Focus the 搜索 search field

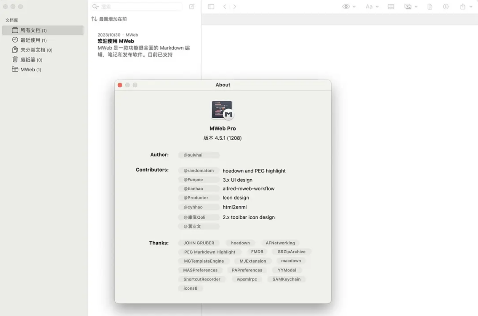click(137, 7)
